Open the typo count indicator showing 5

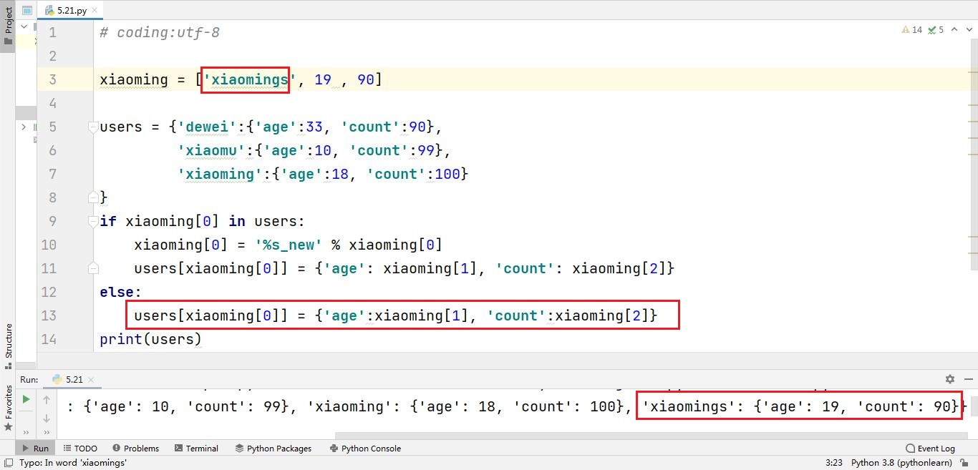[x=935, y=29]
